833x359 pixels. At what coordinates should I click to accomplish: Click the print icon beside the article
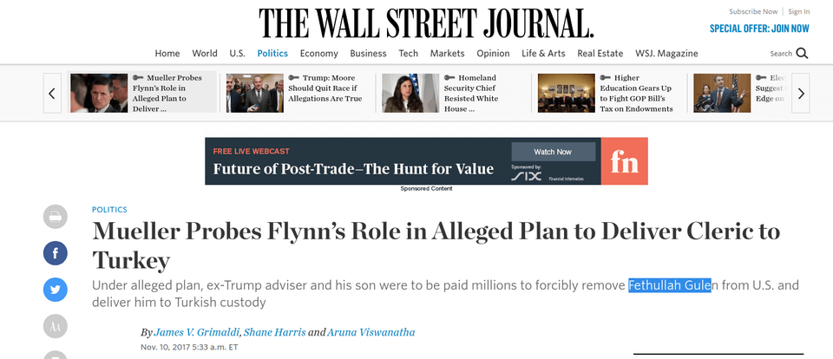pyautogui.click(x=56, y=217)
